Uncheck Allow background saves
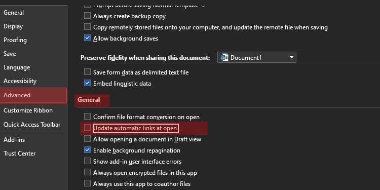Image resolution: width=380 pixels, height=190 pixels. (x=87, y=38)
